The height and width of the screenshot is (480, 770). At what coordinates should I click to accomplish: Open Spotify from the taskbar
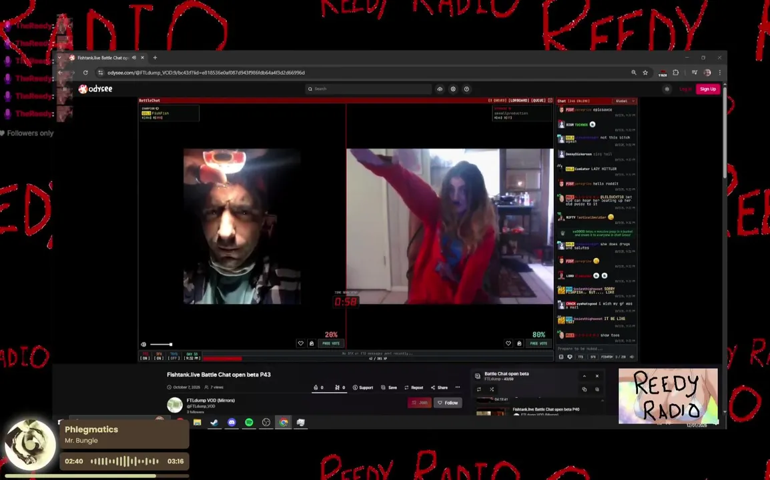coord(249,422)
